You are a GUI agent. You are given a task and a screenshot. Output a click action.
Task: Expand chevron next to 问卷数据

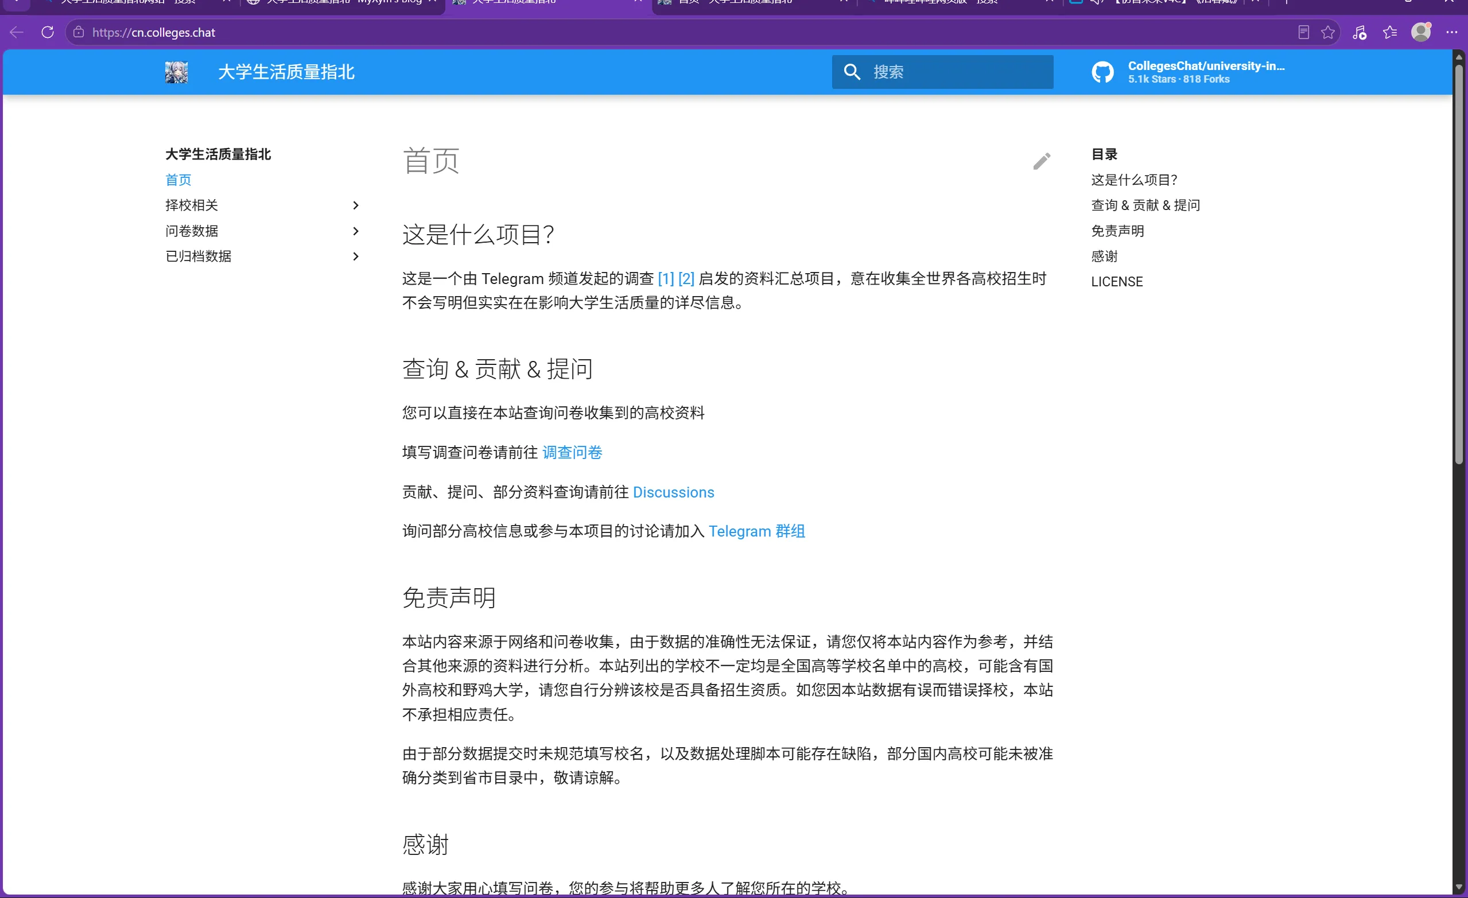356,231
